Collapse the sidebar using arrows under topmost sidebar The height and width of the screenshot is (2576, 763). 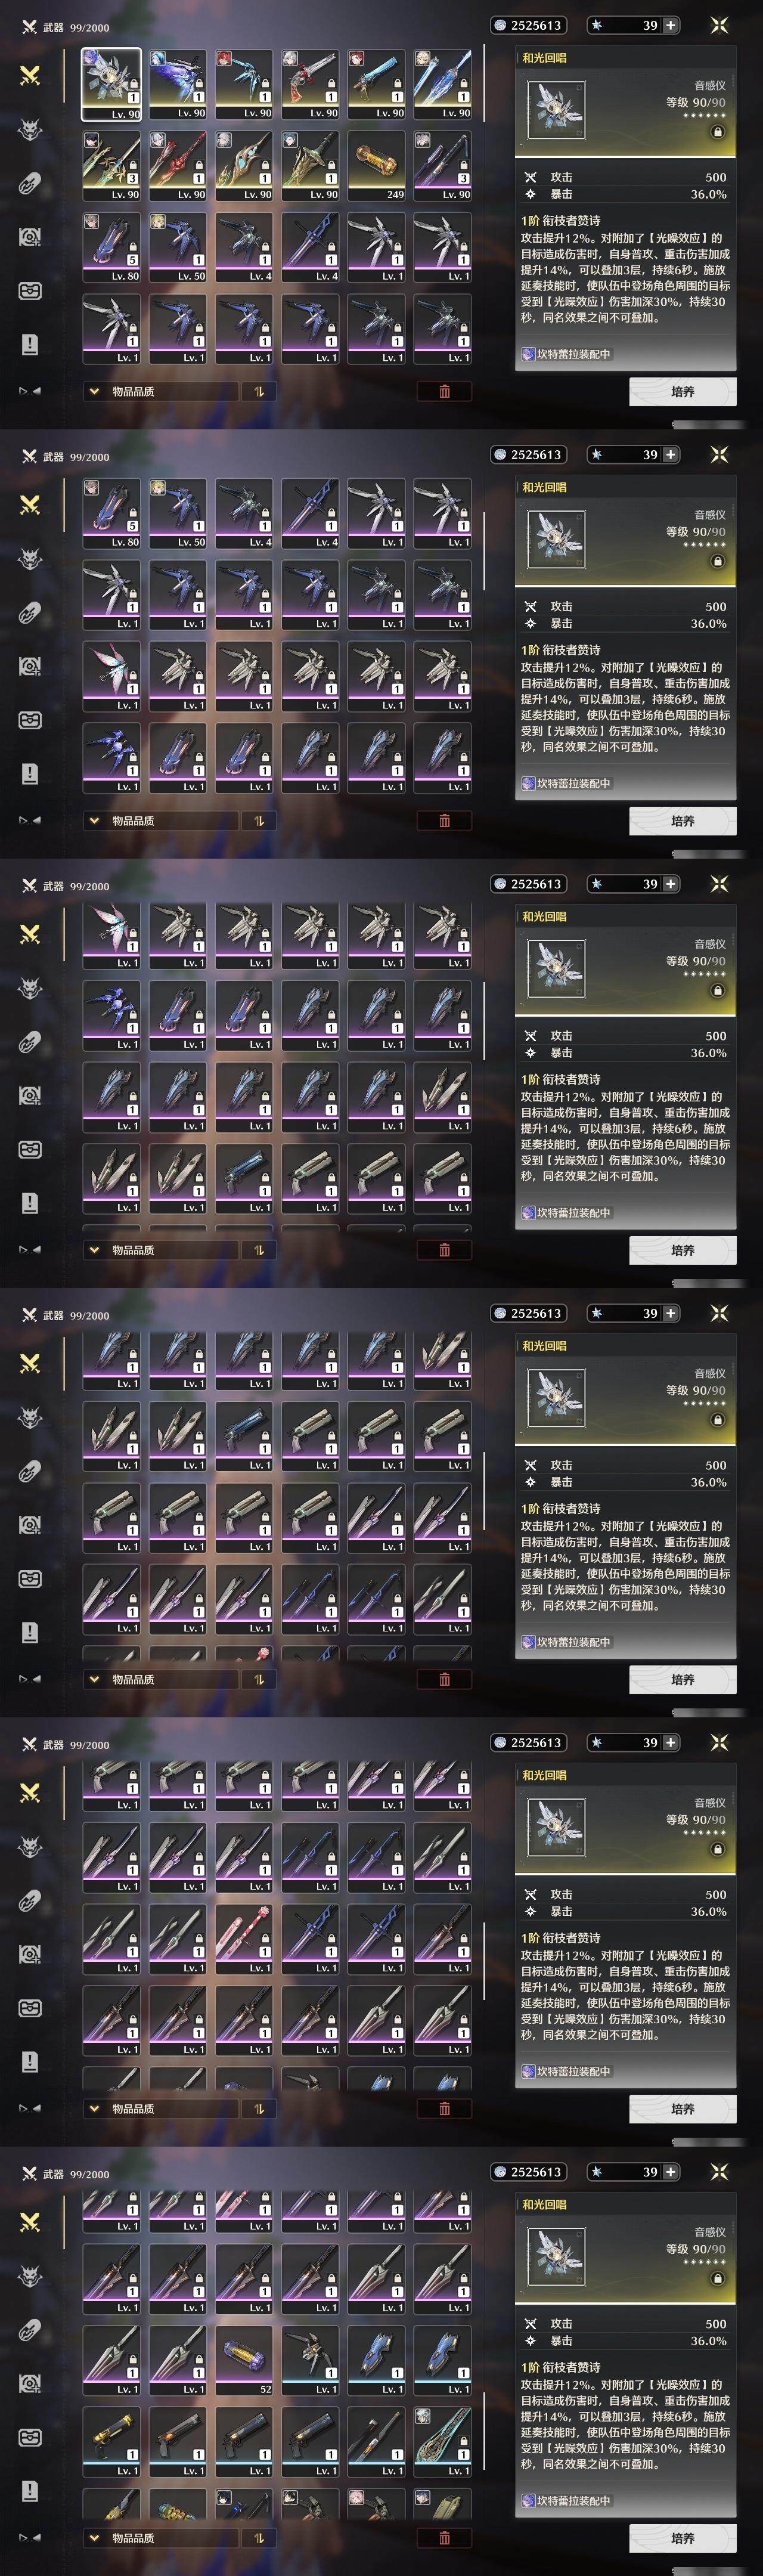(x=30, y=391)
